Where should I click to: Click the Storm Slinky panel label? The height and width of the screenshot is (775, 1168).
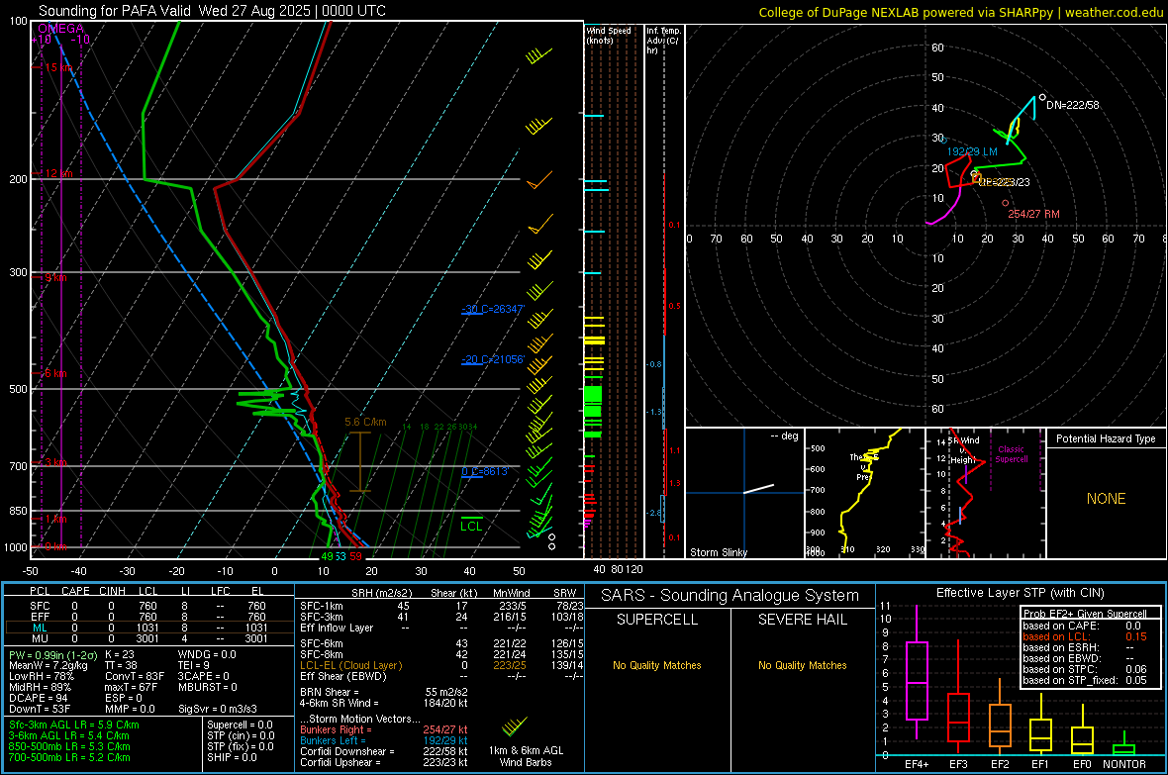coord(718,552)
